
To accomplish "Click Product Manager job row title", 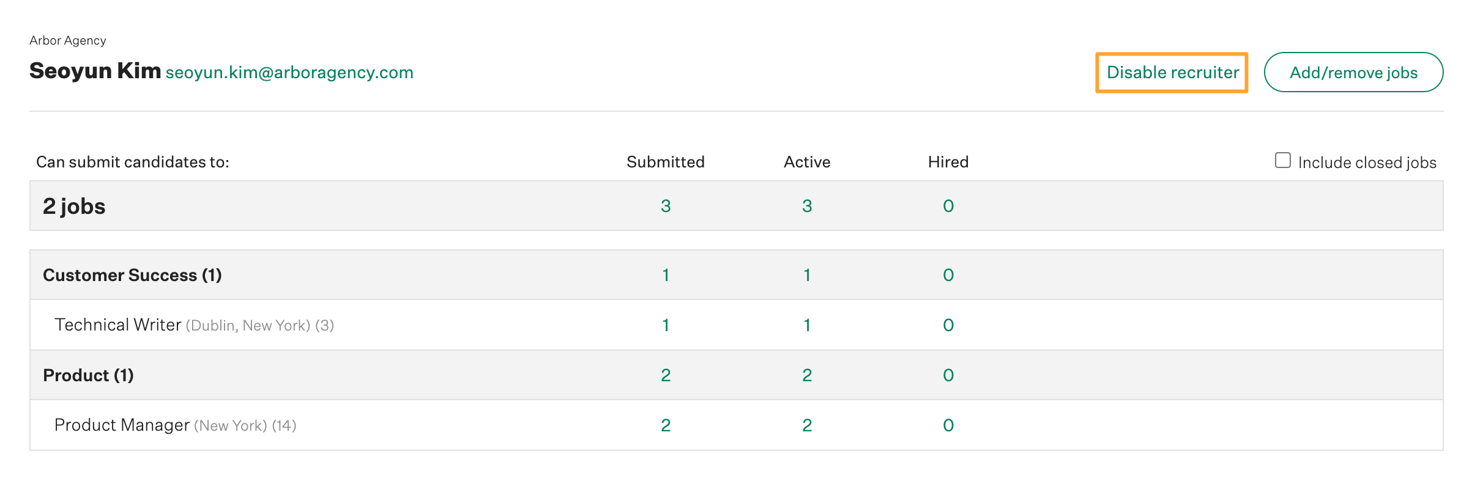I will (x=122, y=425).
